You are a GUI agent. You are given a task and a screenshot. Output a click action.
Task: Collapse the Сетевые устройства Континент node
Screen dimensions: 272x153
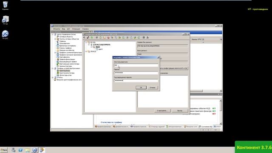[x=53, y=68]
